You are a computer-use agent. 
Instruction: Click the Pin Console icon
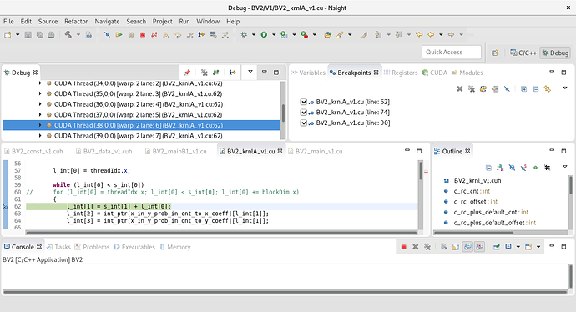tap(497, 247)
